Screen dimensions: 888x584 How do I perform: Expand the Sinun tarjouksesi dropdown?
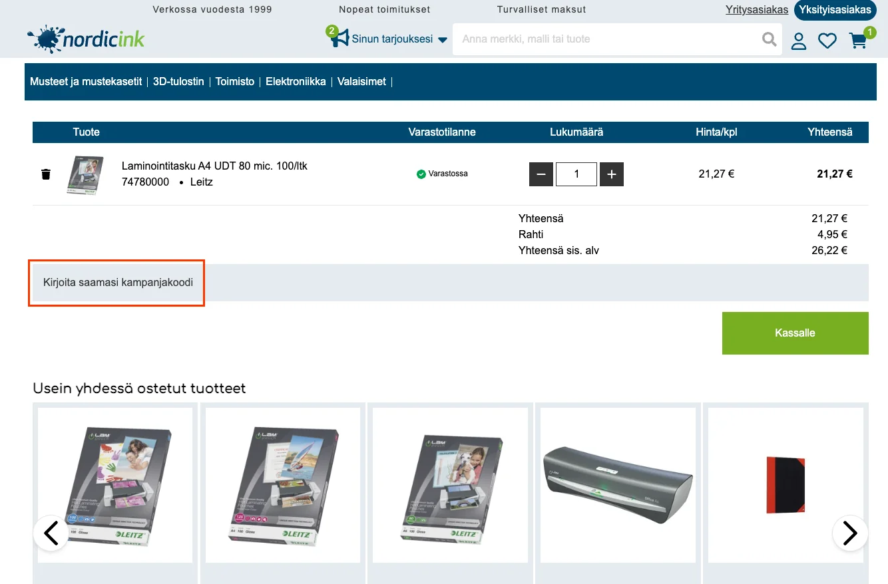click(389, 39)
